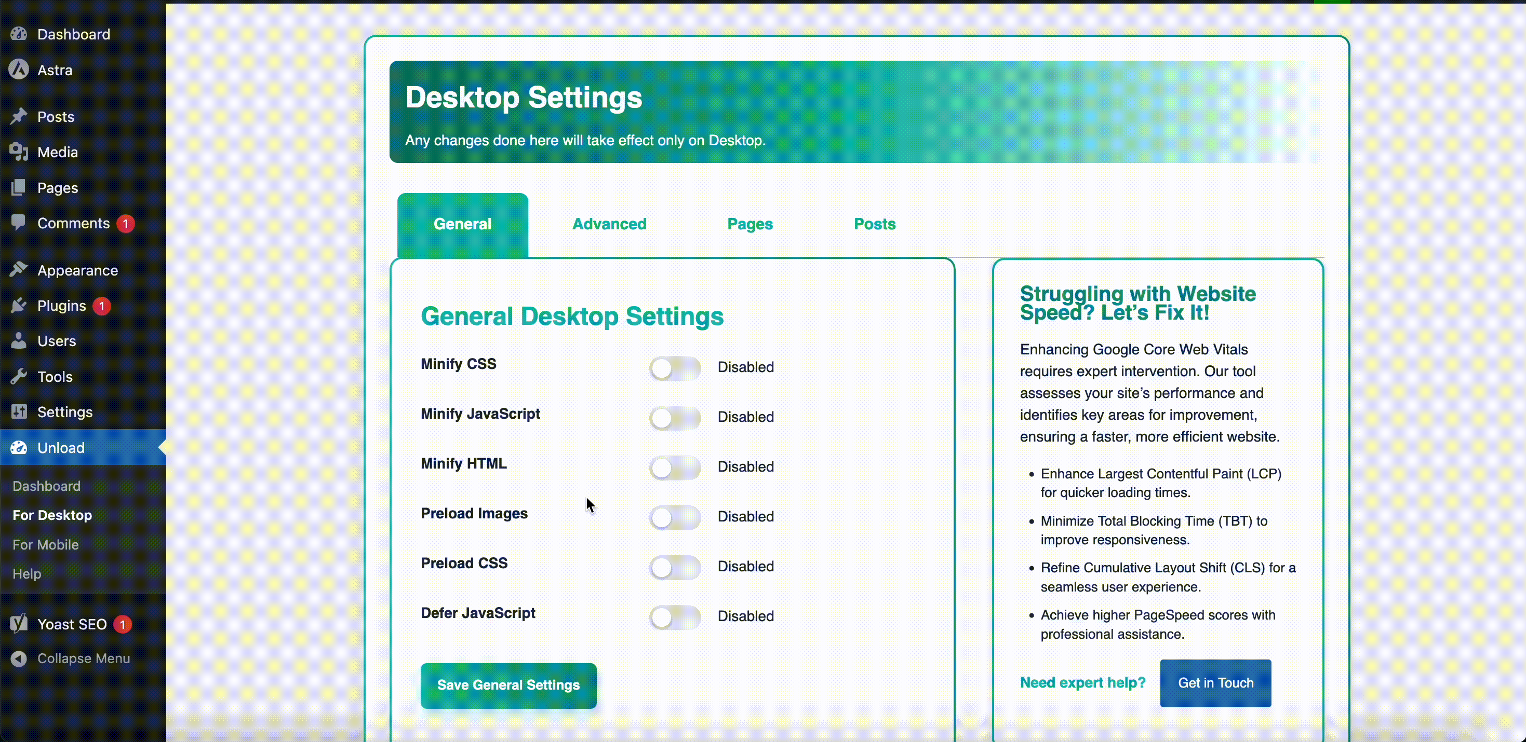The width and height of the screenshot is (1526, 742).
Task: Open Unload submenu Dashboard link
Action: 46,486
